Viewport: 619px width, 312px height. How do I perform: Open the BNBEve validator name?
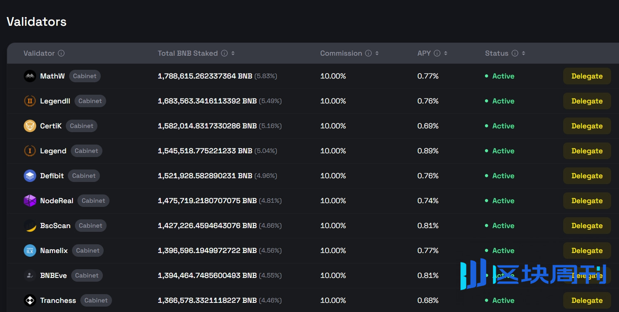point(53,275)
